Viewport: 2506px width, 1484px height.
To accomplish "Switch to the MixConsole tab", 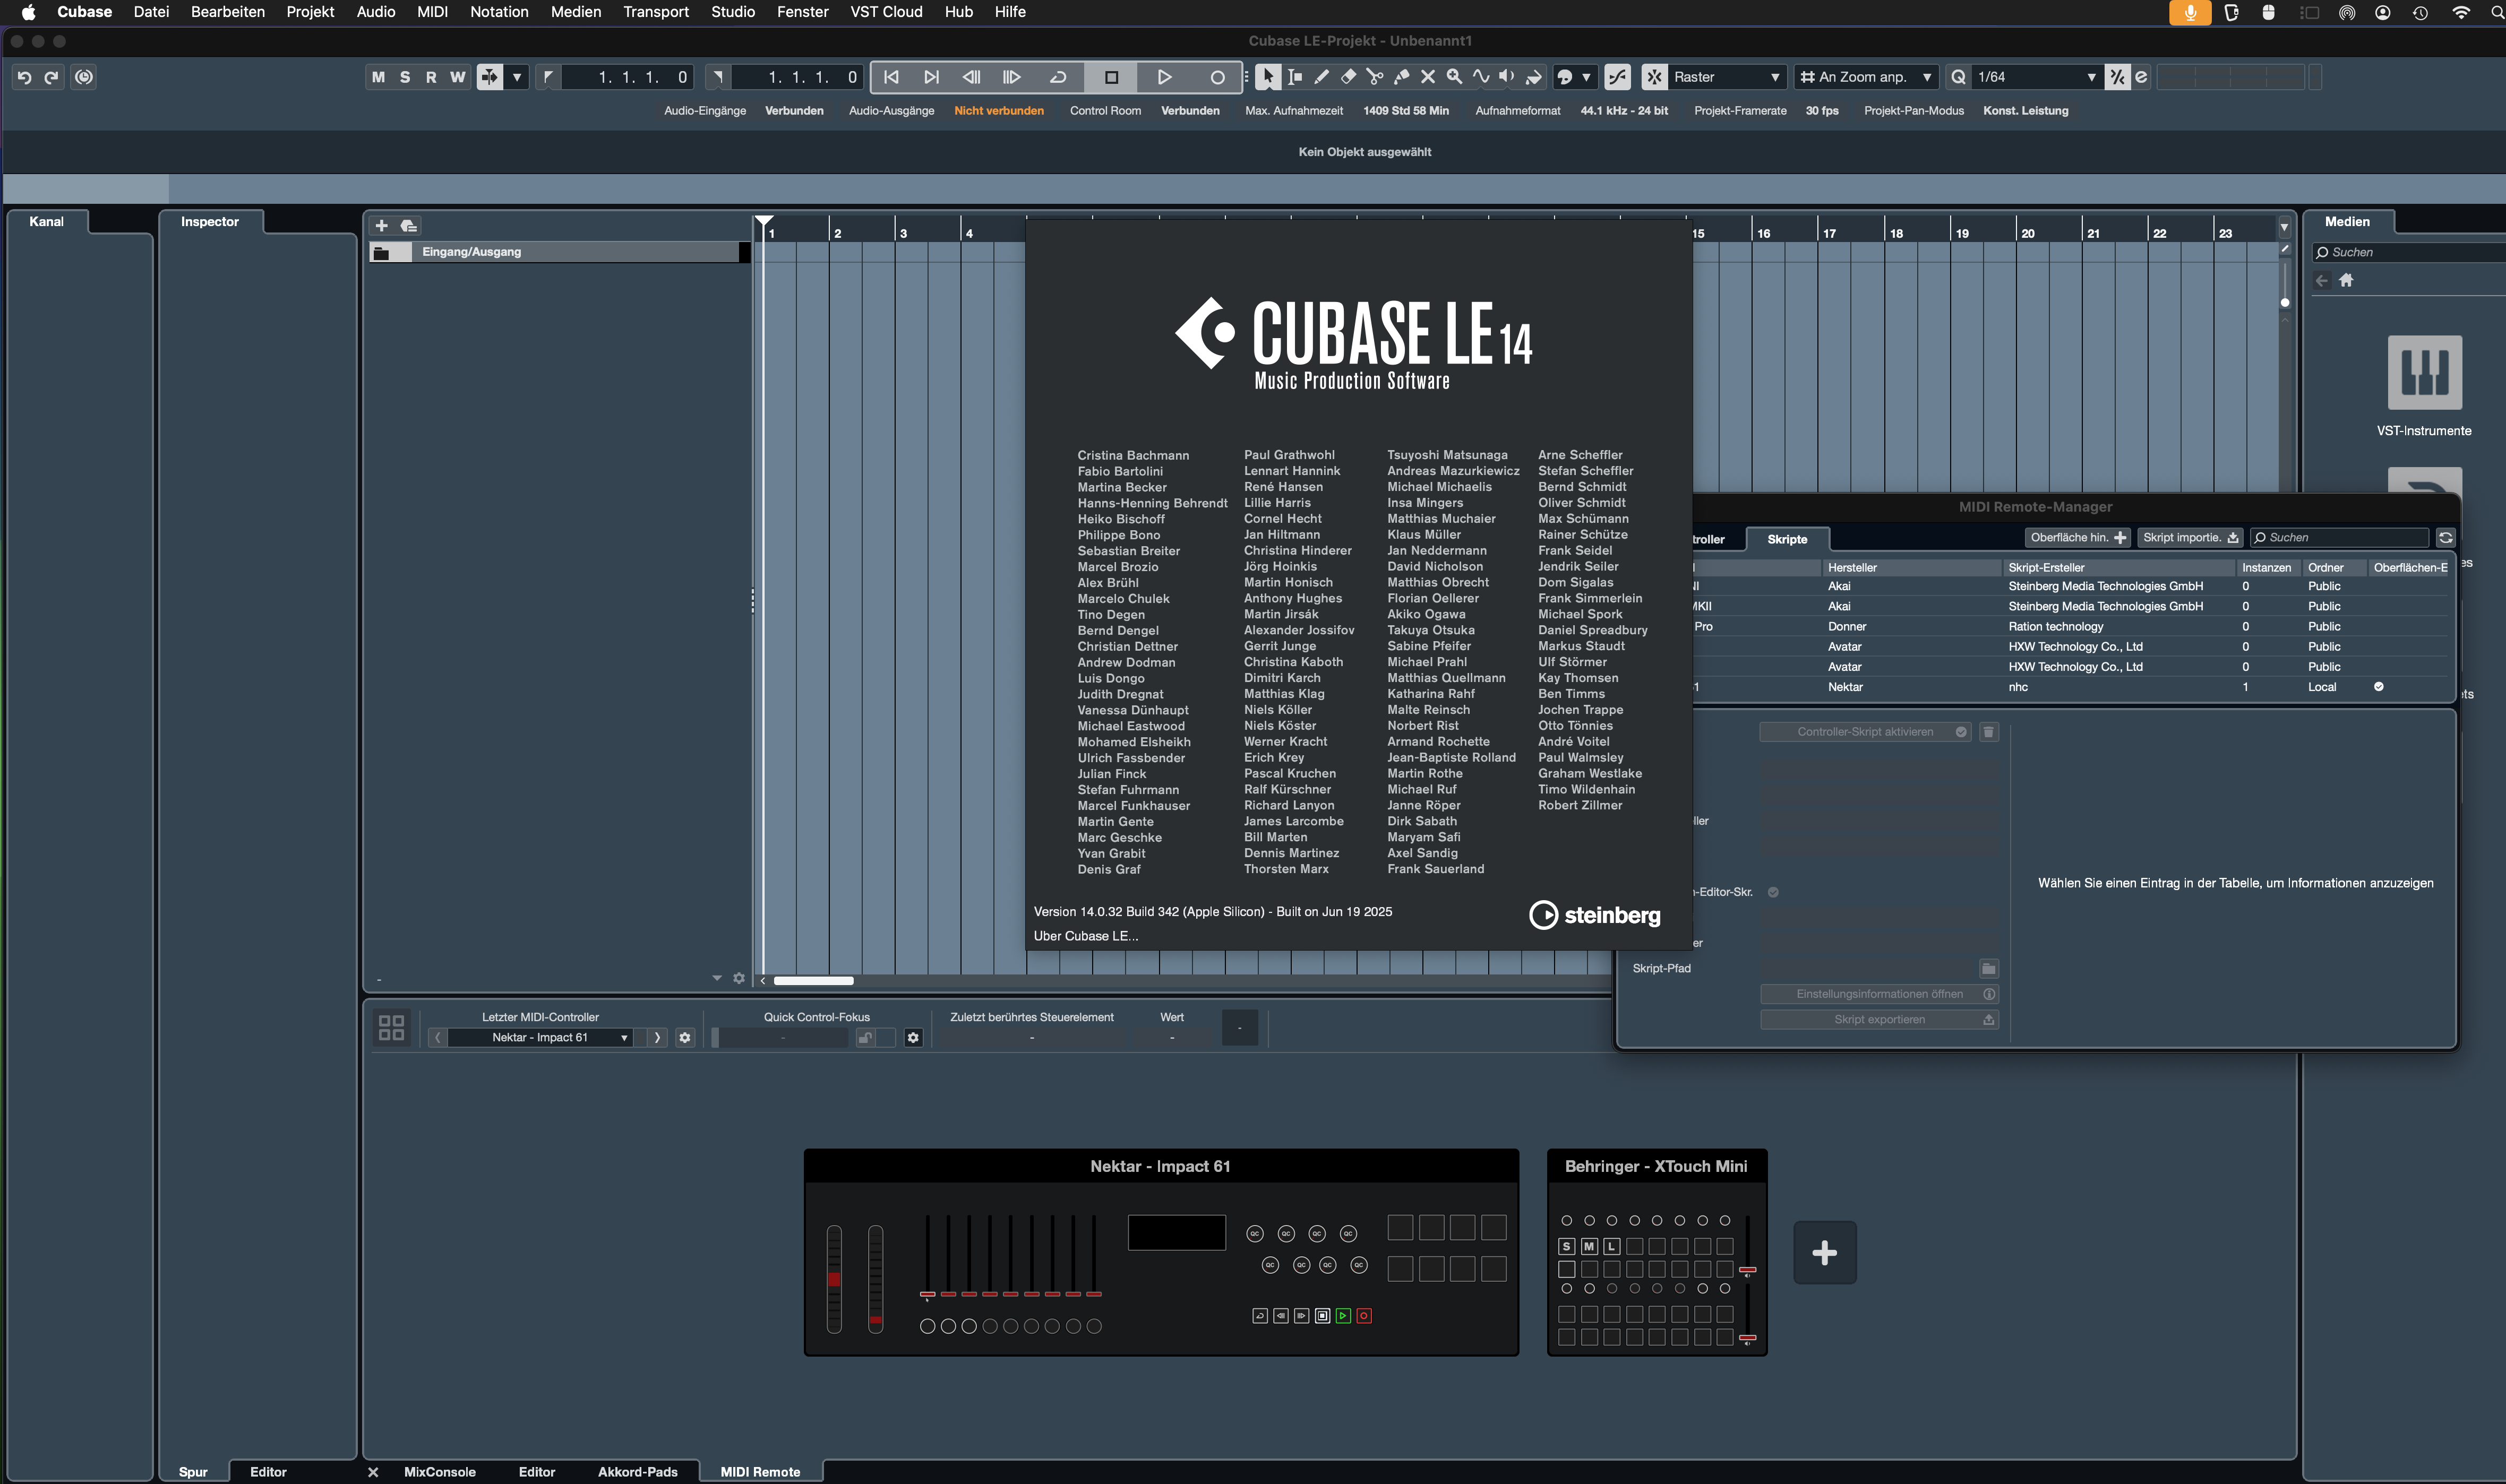I will pos(440,1472).
